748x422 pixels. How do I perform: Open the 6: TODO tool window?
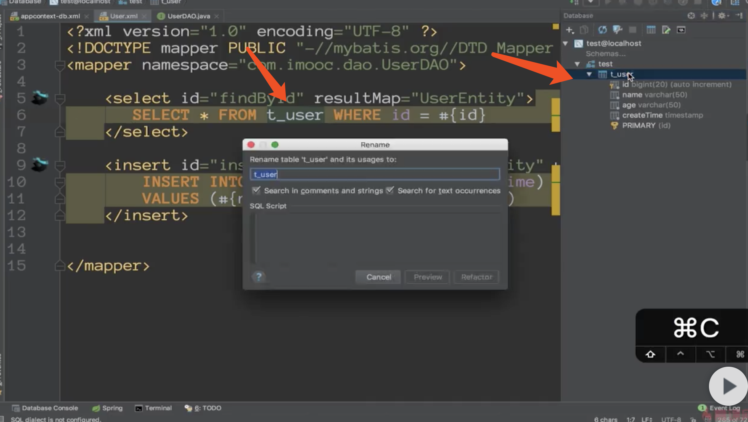(203, 408)
